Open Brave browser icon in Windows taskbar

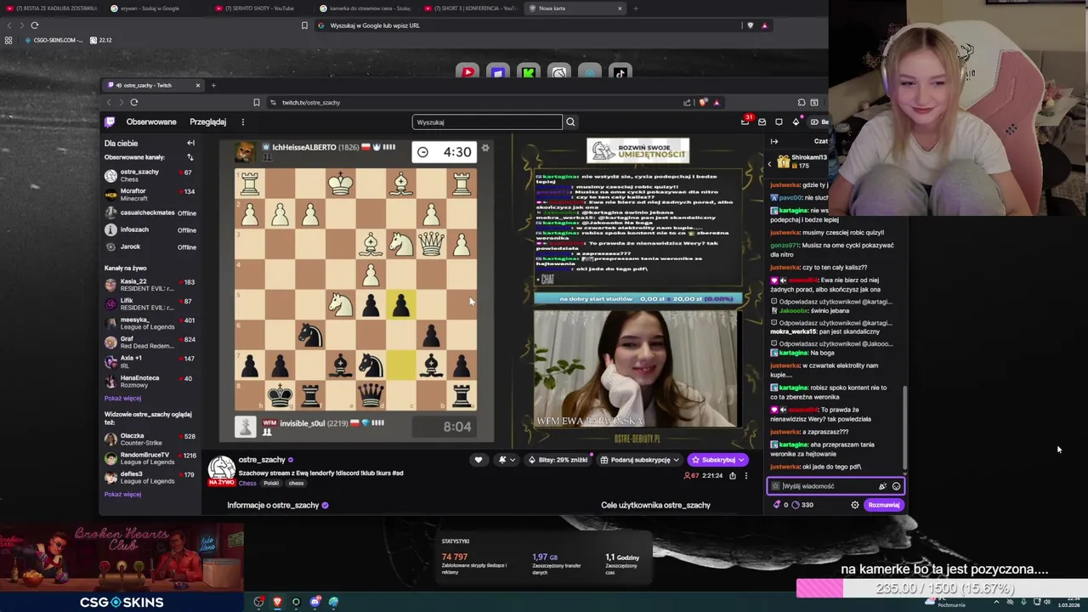277,602
